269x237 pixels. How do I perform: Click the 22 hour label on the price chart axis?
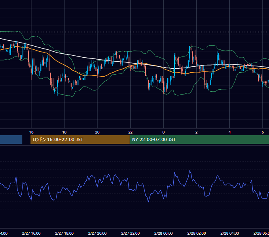click(x=131, y=132)
